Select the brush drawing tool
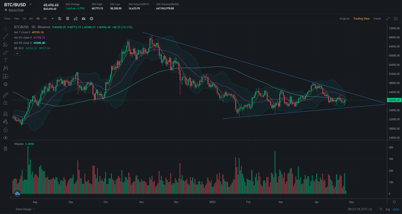Screen dimensions: 402x214 [6, 53]
